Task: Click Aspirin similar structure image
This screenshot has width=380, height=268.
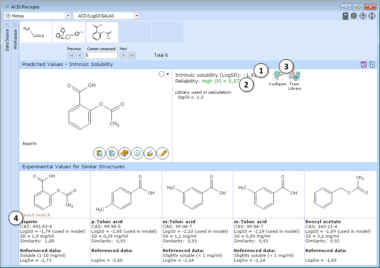Action: click(x=55, y=192)
